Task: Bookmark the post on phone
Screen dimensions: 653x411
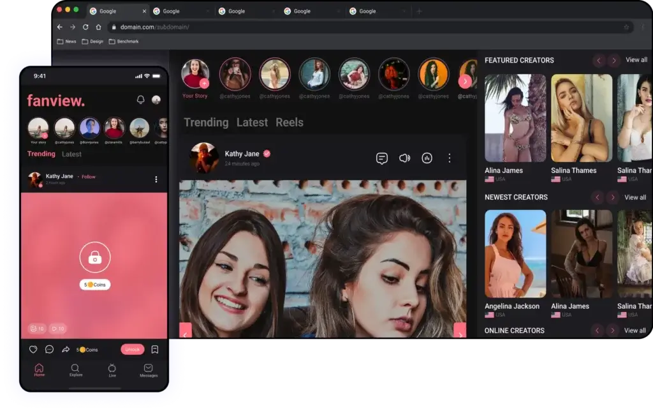Action: [155, 349]
